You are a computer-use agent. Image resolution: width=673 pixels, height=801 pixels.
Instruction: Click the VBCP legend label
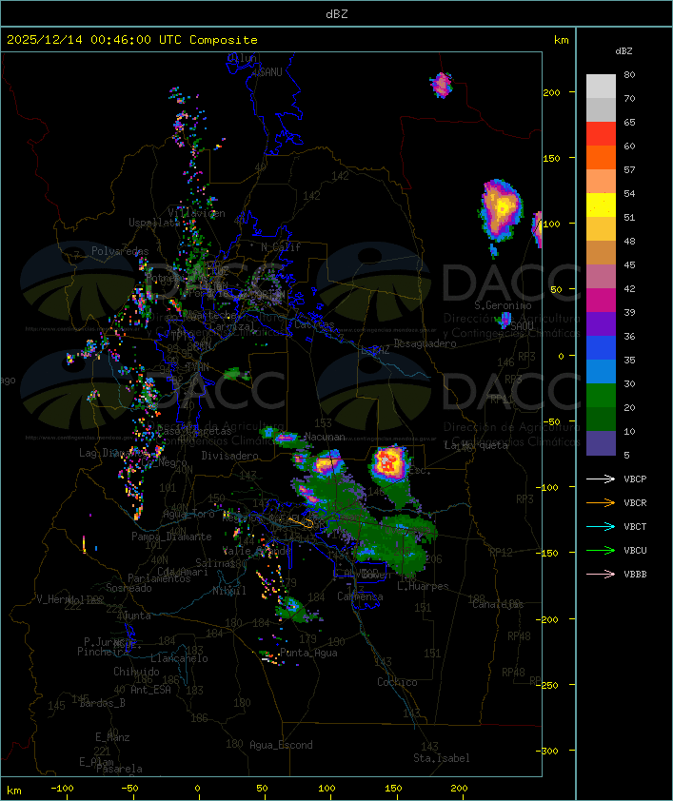tap(635, 479)
